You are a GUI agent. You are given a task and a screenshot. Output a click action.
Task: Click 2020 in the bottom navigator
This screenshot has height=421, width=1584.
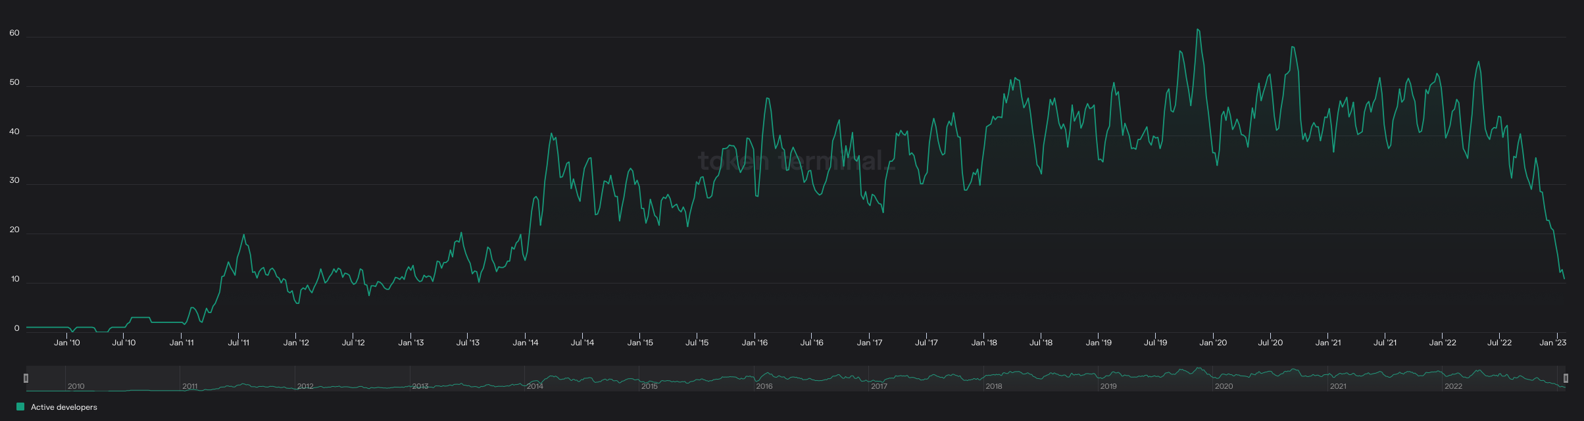click(x=1224, y=386)
